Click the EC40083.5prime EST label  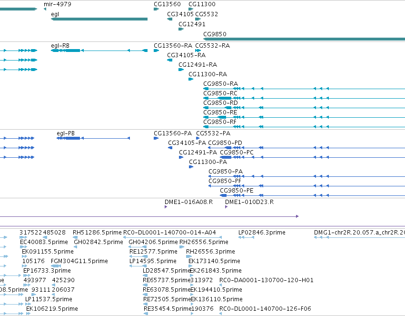(x=44, y=242)
